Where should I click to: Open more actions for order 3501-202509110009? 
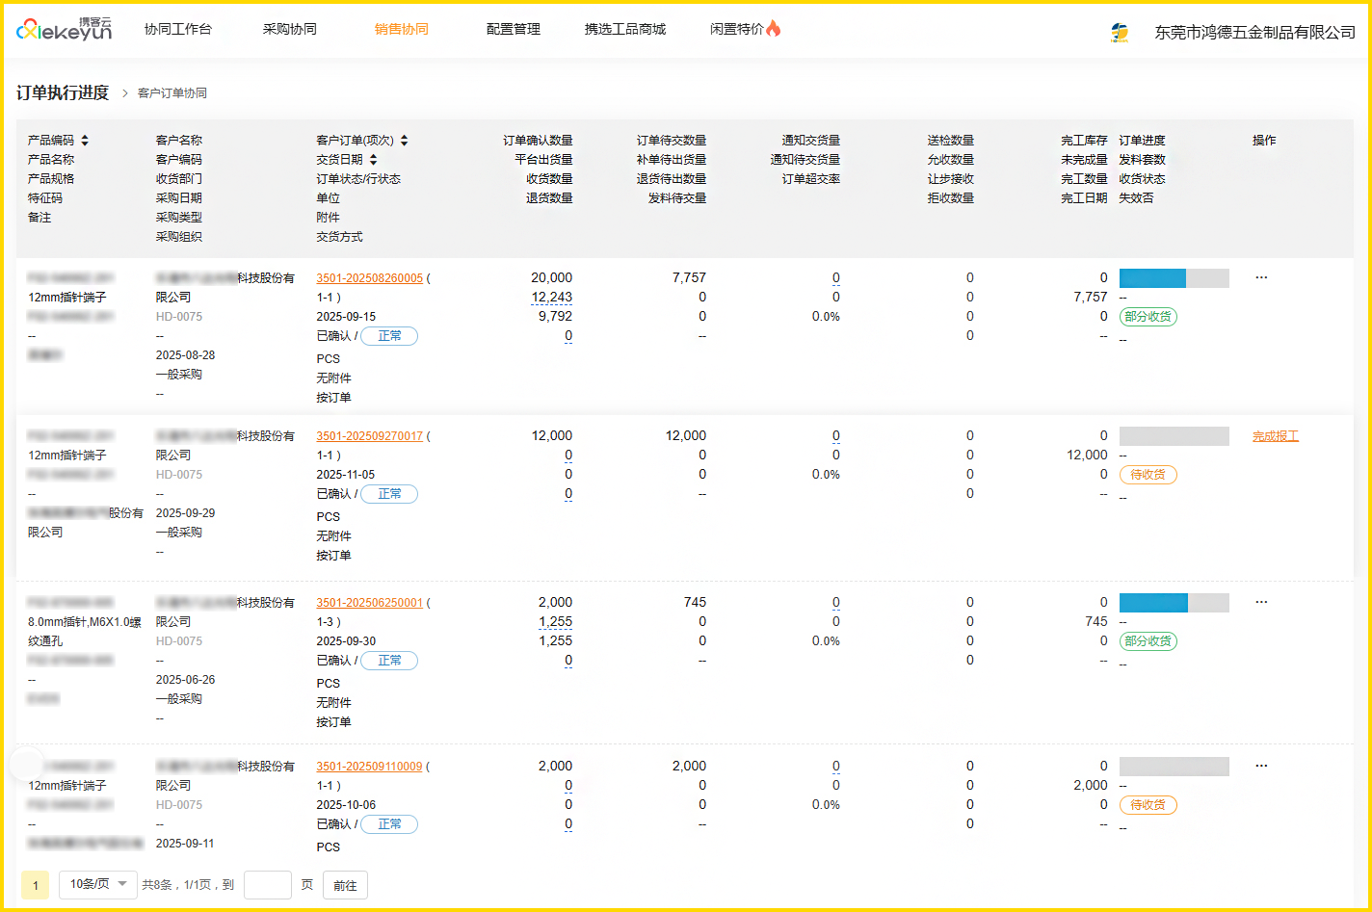1261,767
